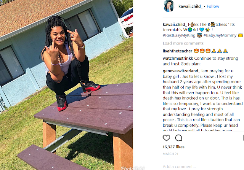Viewport: 244px width, 170px height.
Task: Open the #BabyJayMommy hashtag
Action: click(220, 35)
